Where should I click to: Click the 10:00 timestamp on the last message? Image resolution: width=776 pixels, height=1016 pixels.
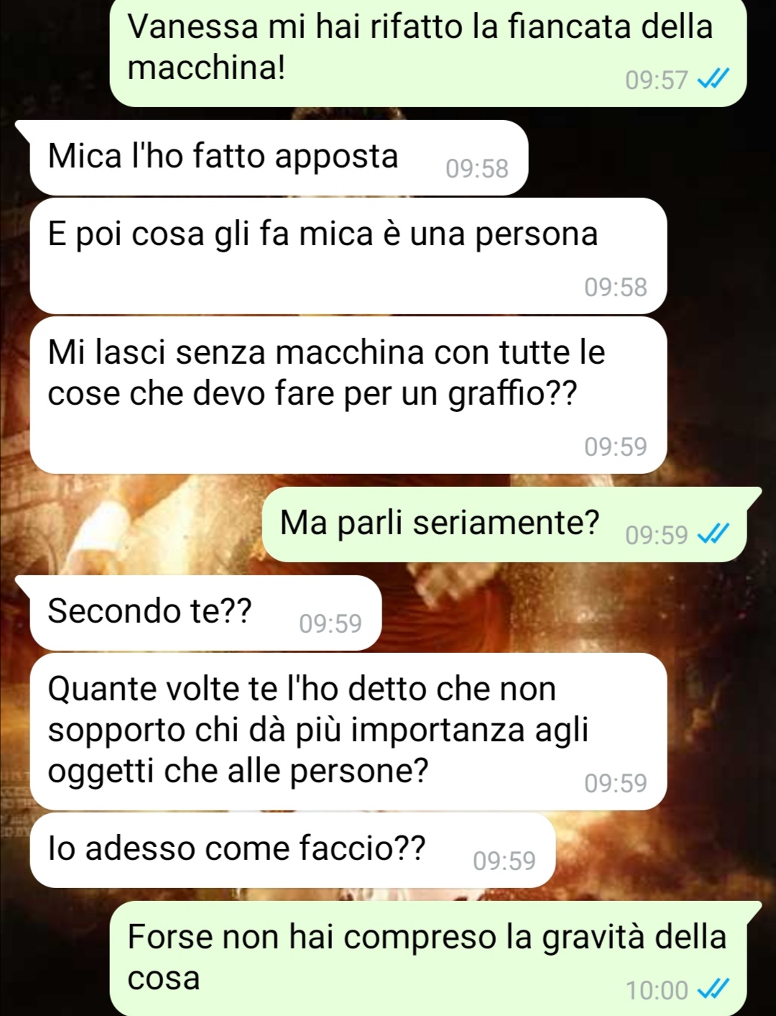pyautogui.click(x=657, y=990)
